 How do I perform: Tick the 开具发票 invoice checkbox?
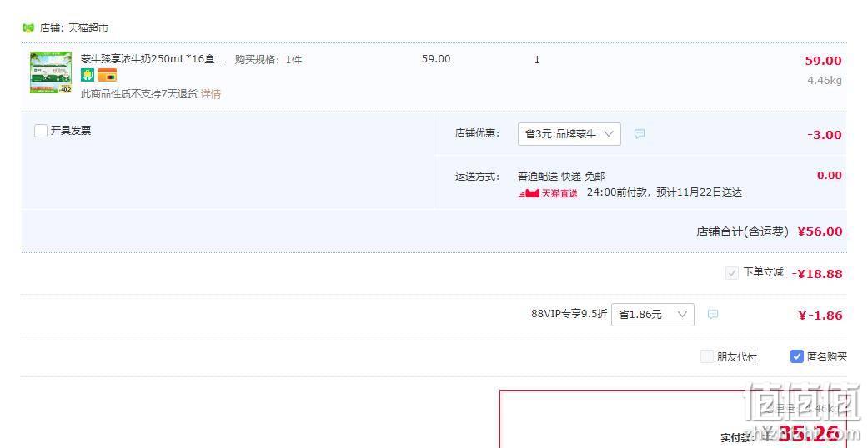click(41, 131)
